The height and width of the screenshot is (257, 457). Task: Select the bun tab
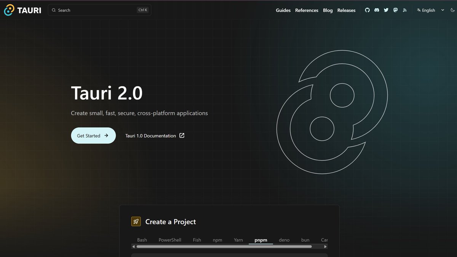[305, 240]
